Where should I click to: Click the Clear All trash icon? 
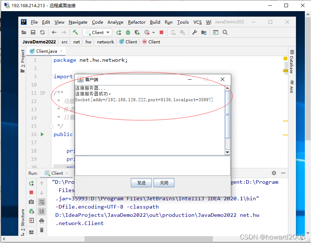click(x=42, y=230)
